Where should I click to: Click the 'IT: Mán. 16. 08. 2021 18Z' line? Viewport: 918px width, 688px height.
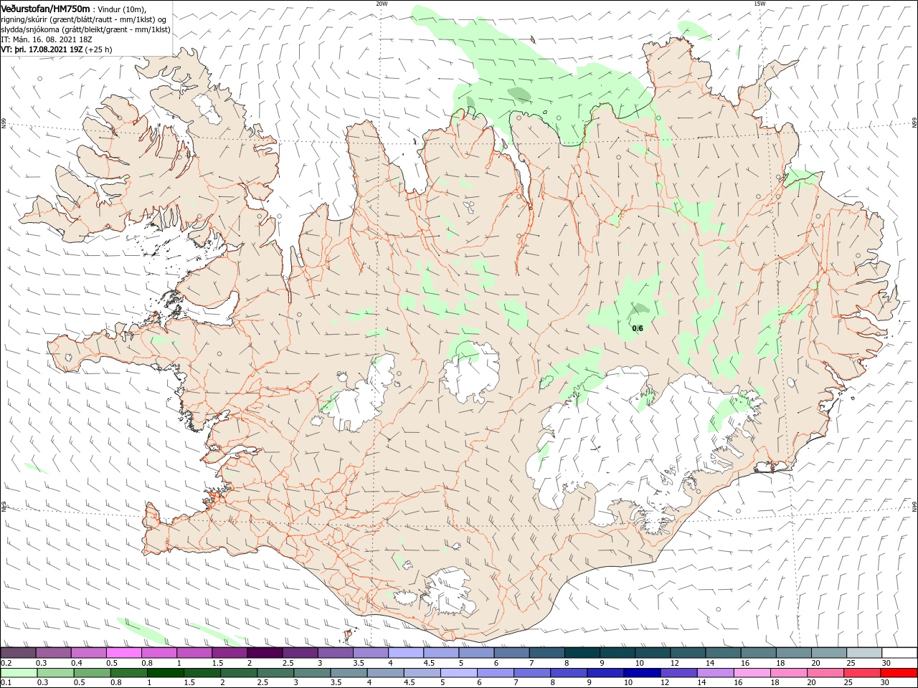45,40
